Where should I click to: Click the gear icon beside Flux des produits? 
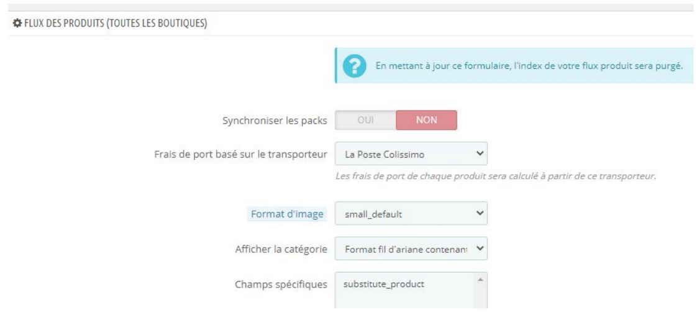click(x=17, y=24)
